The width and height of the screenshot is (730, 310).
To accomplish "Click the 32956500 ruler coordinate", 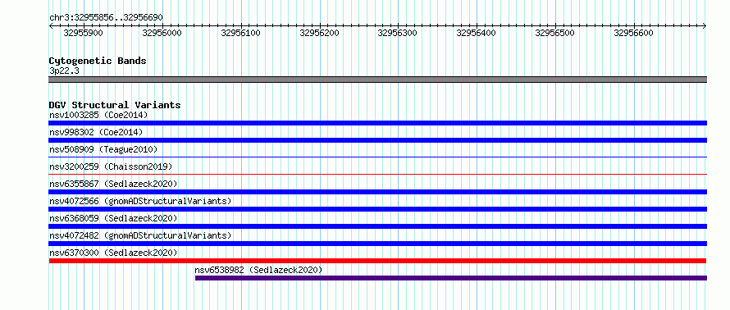I will click(555, 33).
